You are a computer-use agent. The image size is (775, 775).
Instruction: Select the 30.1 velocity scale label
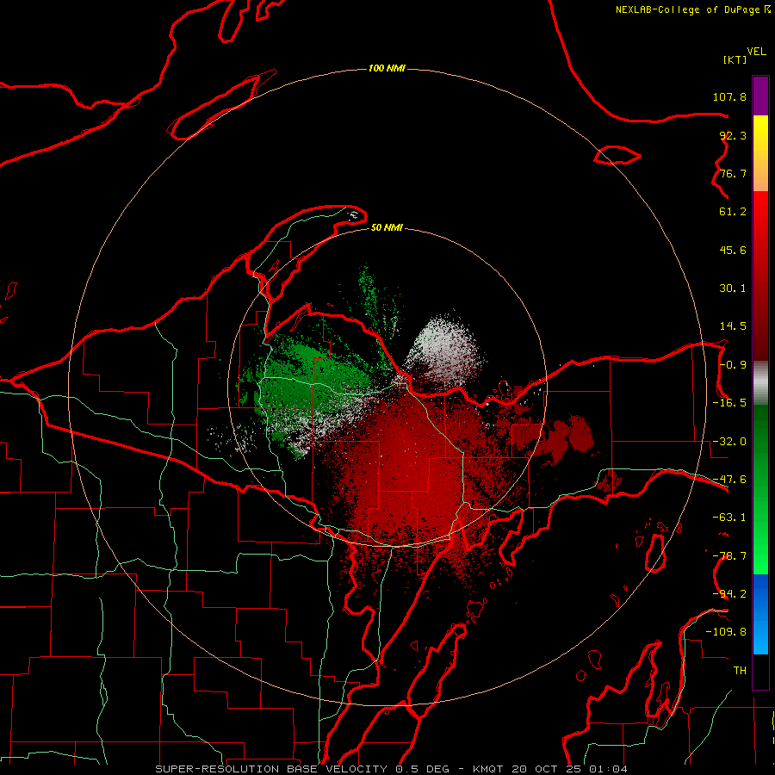click(x=733, y=288)
